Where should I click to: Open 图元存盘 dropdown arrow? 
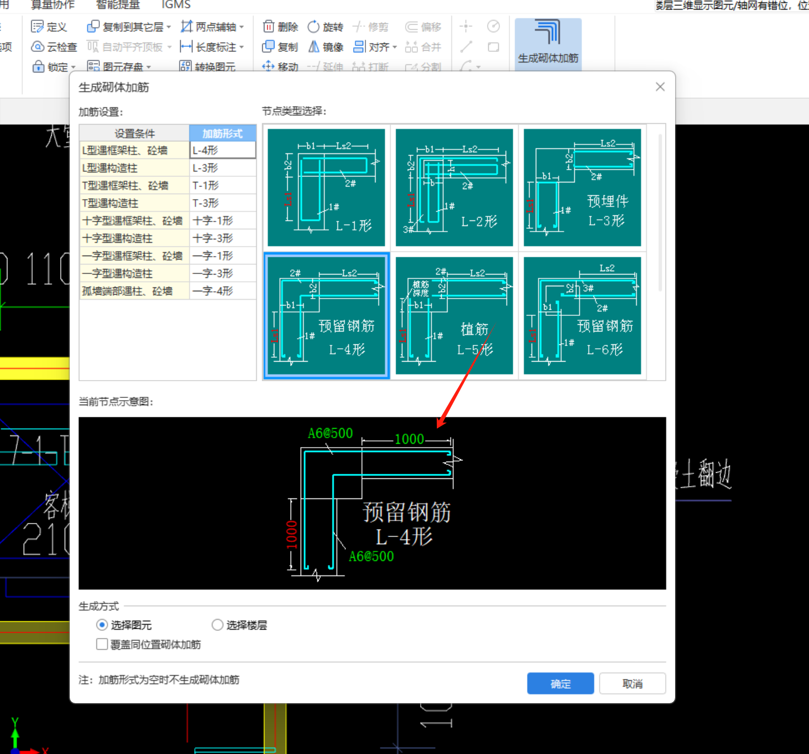pyautogui.click(x=149, y=67)
